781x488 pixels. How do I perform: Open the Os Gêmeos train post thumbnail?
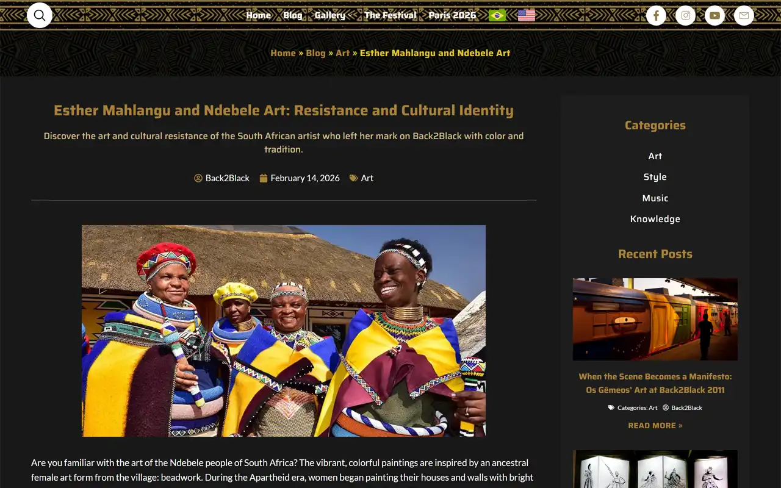coord(655,319)
